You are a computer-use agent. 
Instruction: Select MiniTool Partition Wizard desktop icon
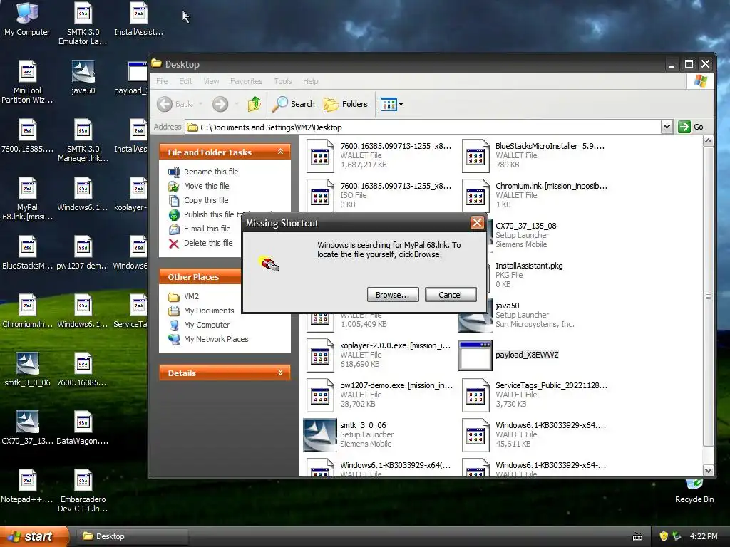pos(27,82)
